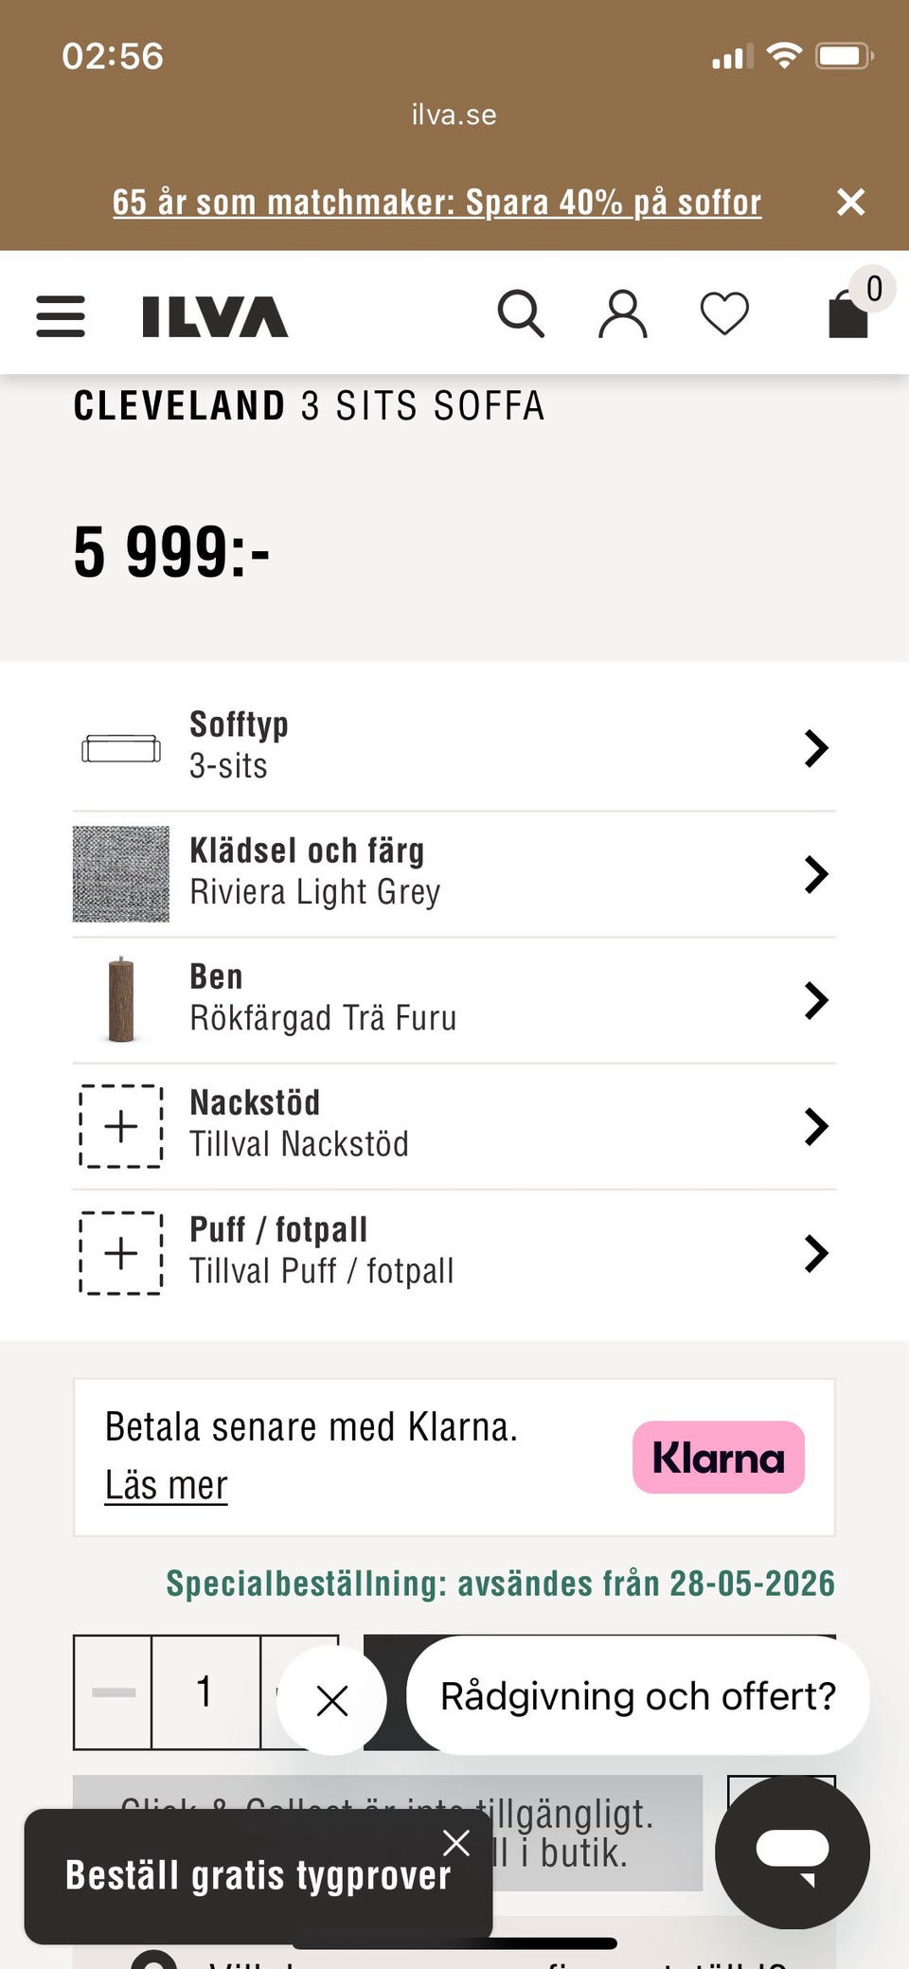Open the search magnifier icon
The height and width of the screenshot is (1969, 909).
[521, 313]
